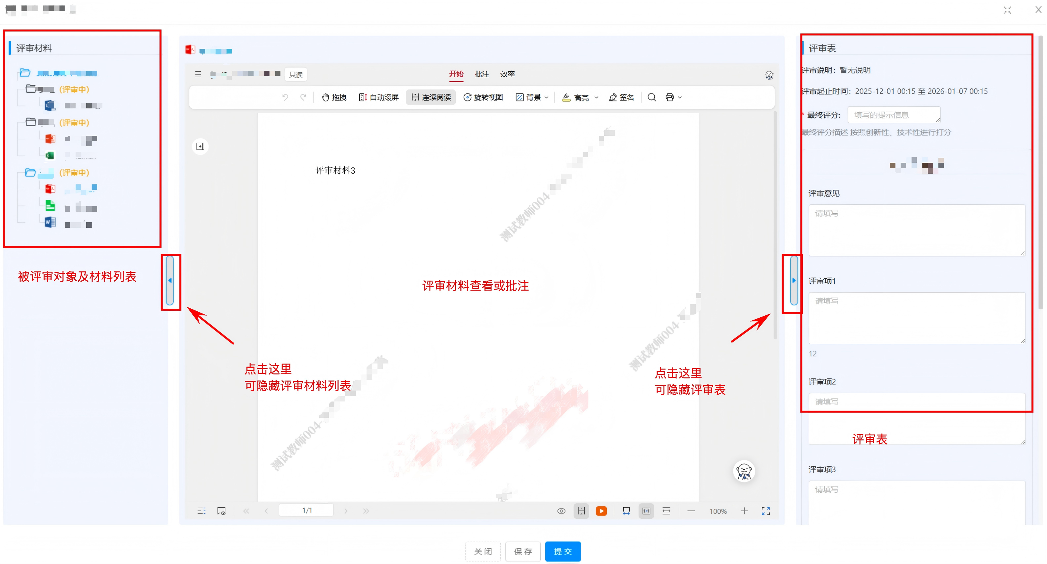Select the 拖拽 drag hand tool
This screenshot has width=1047, height=564.
[334, 97]
